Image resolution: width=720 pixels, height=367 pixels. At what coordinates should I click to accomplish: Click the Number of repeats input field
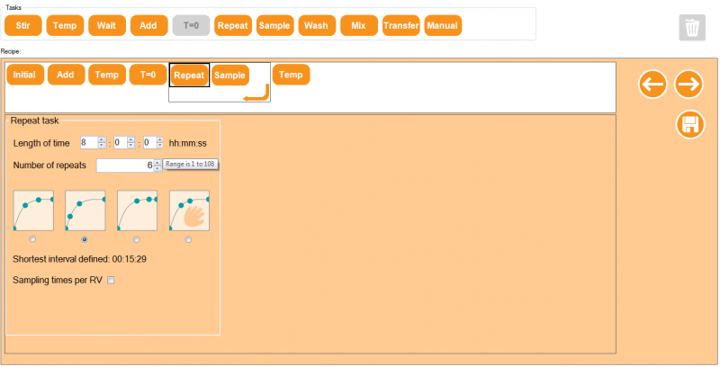tap(124, 166)
